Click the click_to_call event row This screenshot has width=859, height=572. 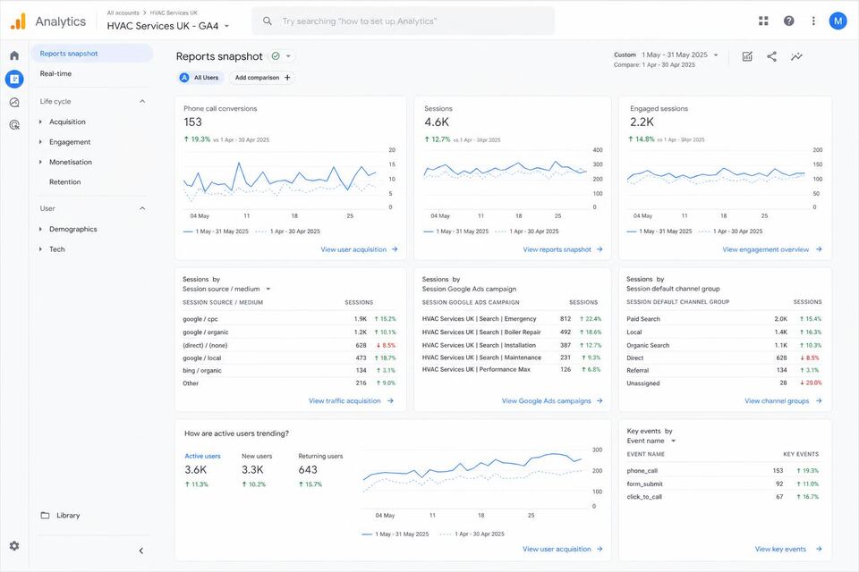pyautogui.click(x=723, y=496)
